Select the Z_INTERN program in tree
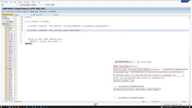Image resolution: width=192 pixels, height=108 pixels. pos(10,75)
